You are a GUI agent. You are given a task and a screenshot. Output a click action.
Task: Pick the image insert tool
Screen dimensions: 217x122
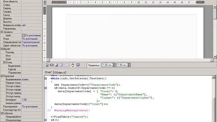(x=56, y=65)
